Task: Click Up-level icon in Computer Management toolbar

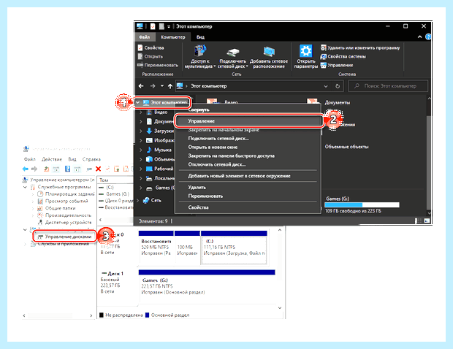Action: pyautogui.click(x=46, y=169)
